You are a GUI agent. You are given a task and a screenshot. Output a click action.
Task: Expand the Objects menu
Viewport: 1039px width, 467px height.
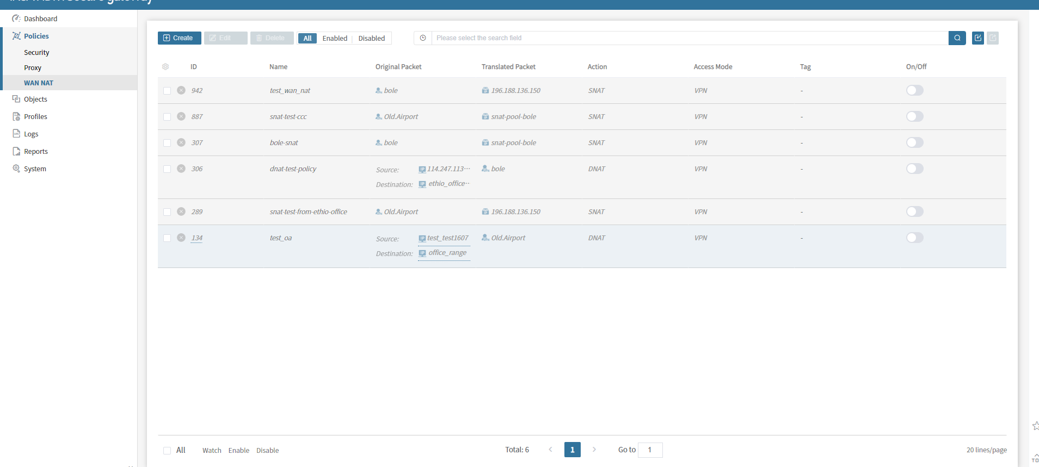[x=35, y=99]
